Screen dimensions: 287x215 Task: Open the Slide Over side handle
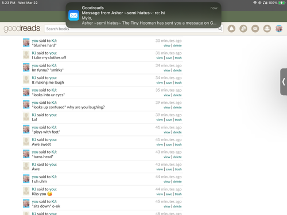point(284,82)
